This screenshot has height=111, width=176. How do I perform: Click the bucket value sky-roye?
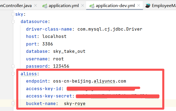click(x=75, y=104)
